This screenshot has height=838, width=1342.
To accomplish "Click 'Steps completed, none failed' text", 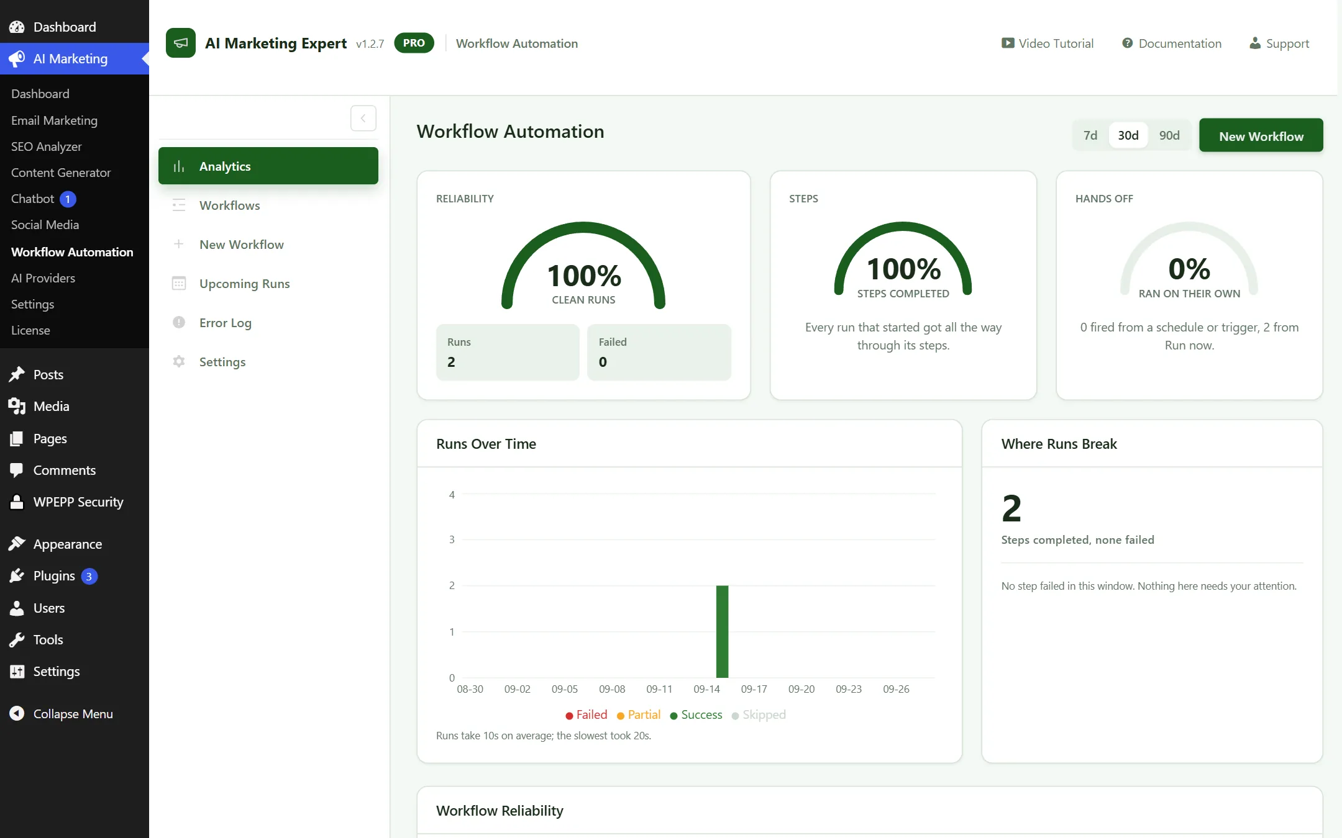I will pos(1077,540).
